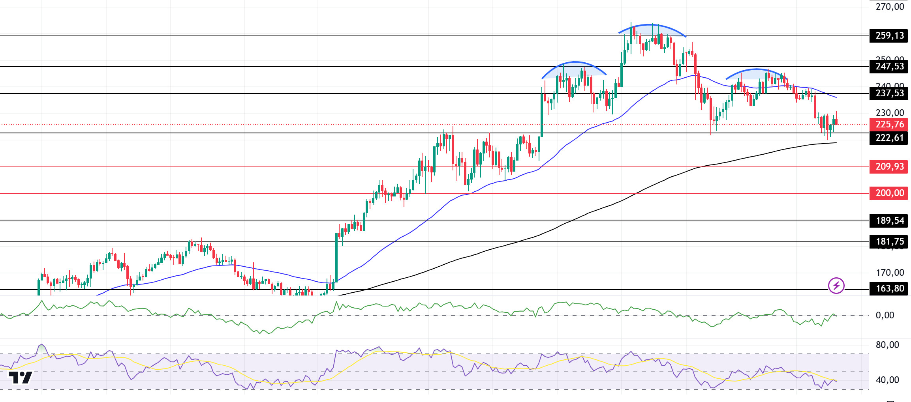The height and width of the screenshot is (402, 911).
Task: Click the 0,00 oscillator axis value
Action: [x=885, y=315]
